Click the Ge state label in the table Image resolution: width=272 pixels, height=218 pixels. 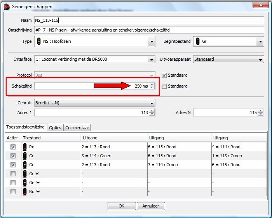pyautogui.click(x=32, y=165)
